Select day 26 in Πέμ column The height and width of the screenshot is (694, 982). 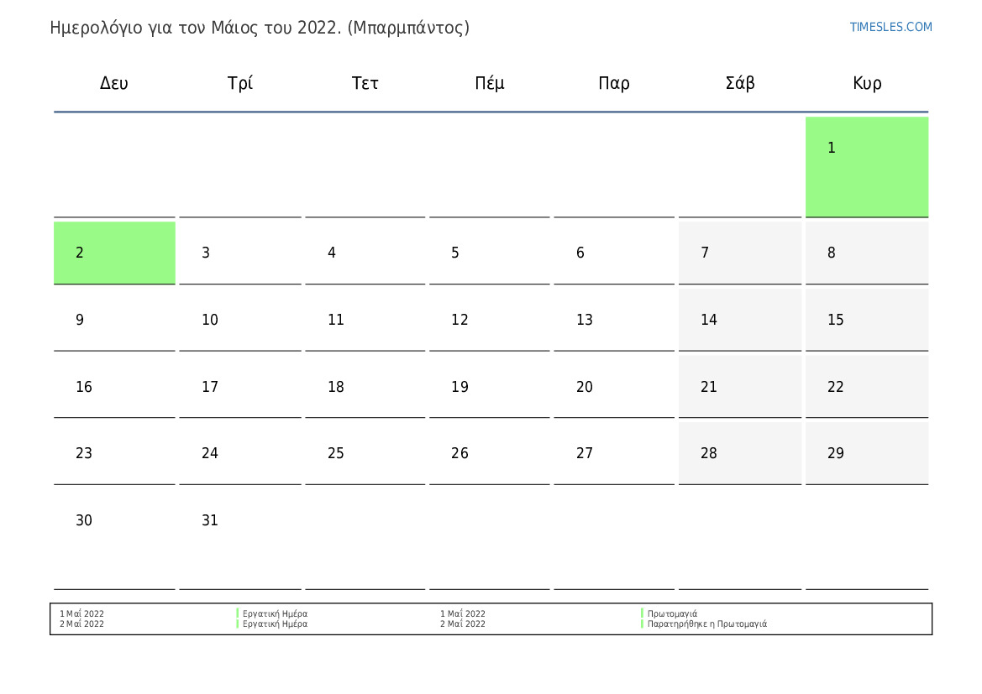pyautogui.click(x=489, y=453)
